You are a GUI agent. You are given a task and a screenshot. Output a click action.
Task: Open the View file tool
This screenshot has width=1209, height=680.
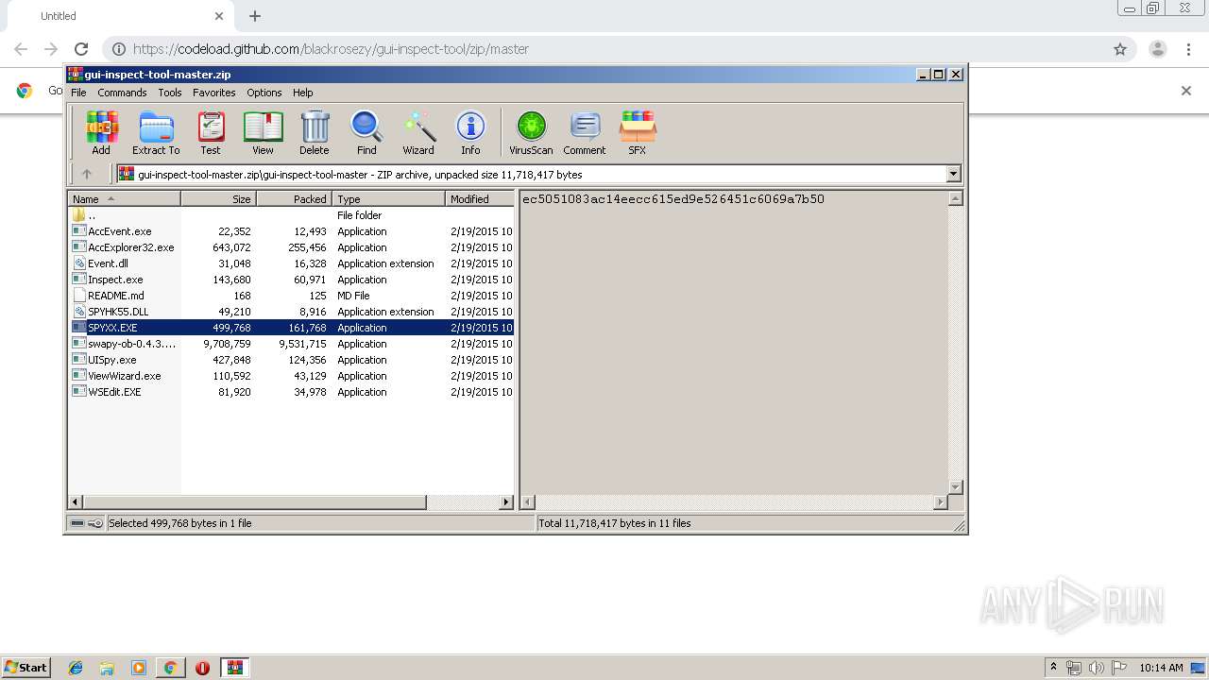pyautogui.click(x=263, y=132)
